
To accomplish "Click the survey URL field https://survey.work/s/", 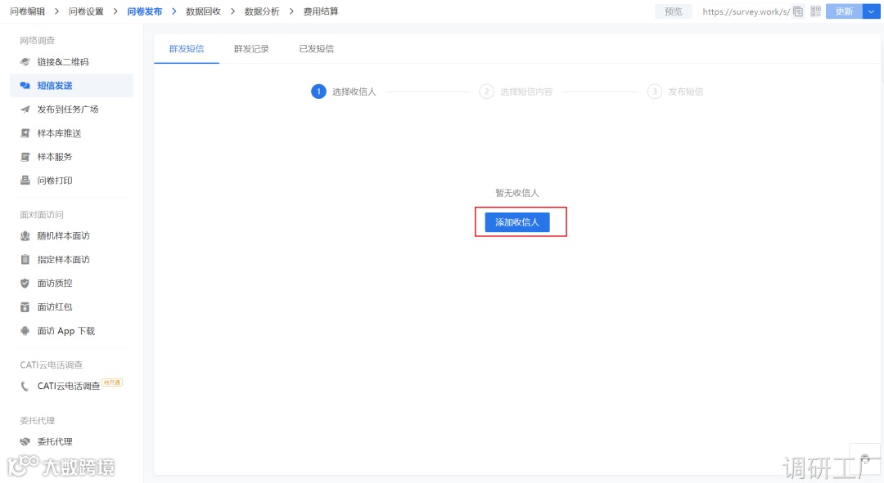I will (x=746, y=11).
